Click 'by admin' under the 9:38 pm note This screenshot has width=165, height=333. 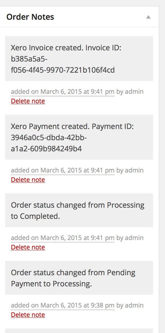pos(130,305)
